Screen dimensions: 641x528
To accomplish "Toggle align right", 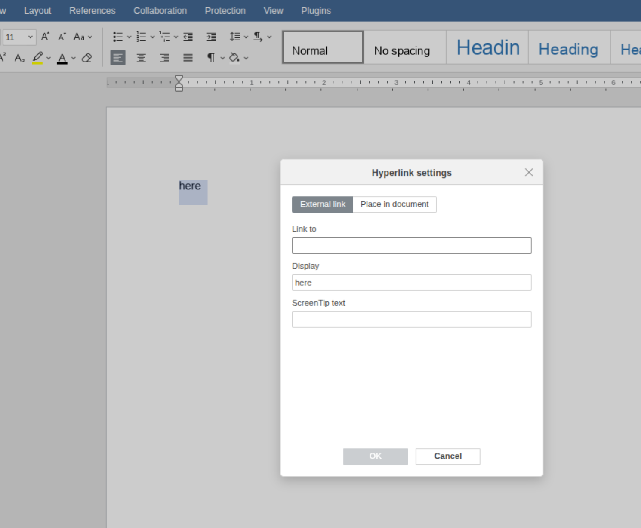I will click(x=164, y=58).
